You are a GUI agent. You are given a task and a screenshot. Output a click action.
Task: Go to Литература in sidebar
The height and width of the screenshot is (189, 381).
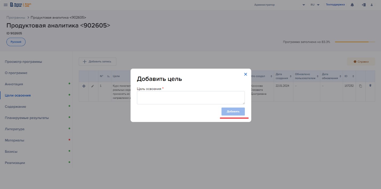click(x=15, y=129)
